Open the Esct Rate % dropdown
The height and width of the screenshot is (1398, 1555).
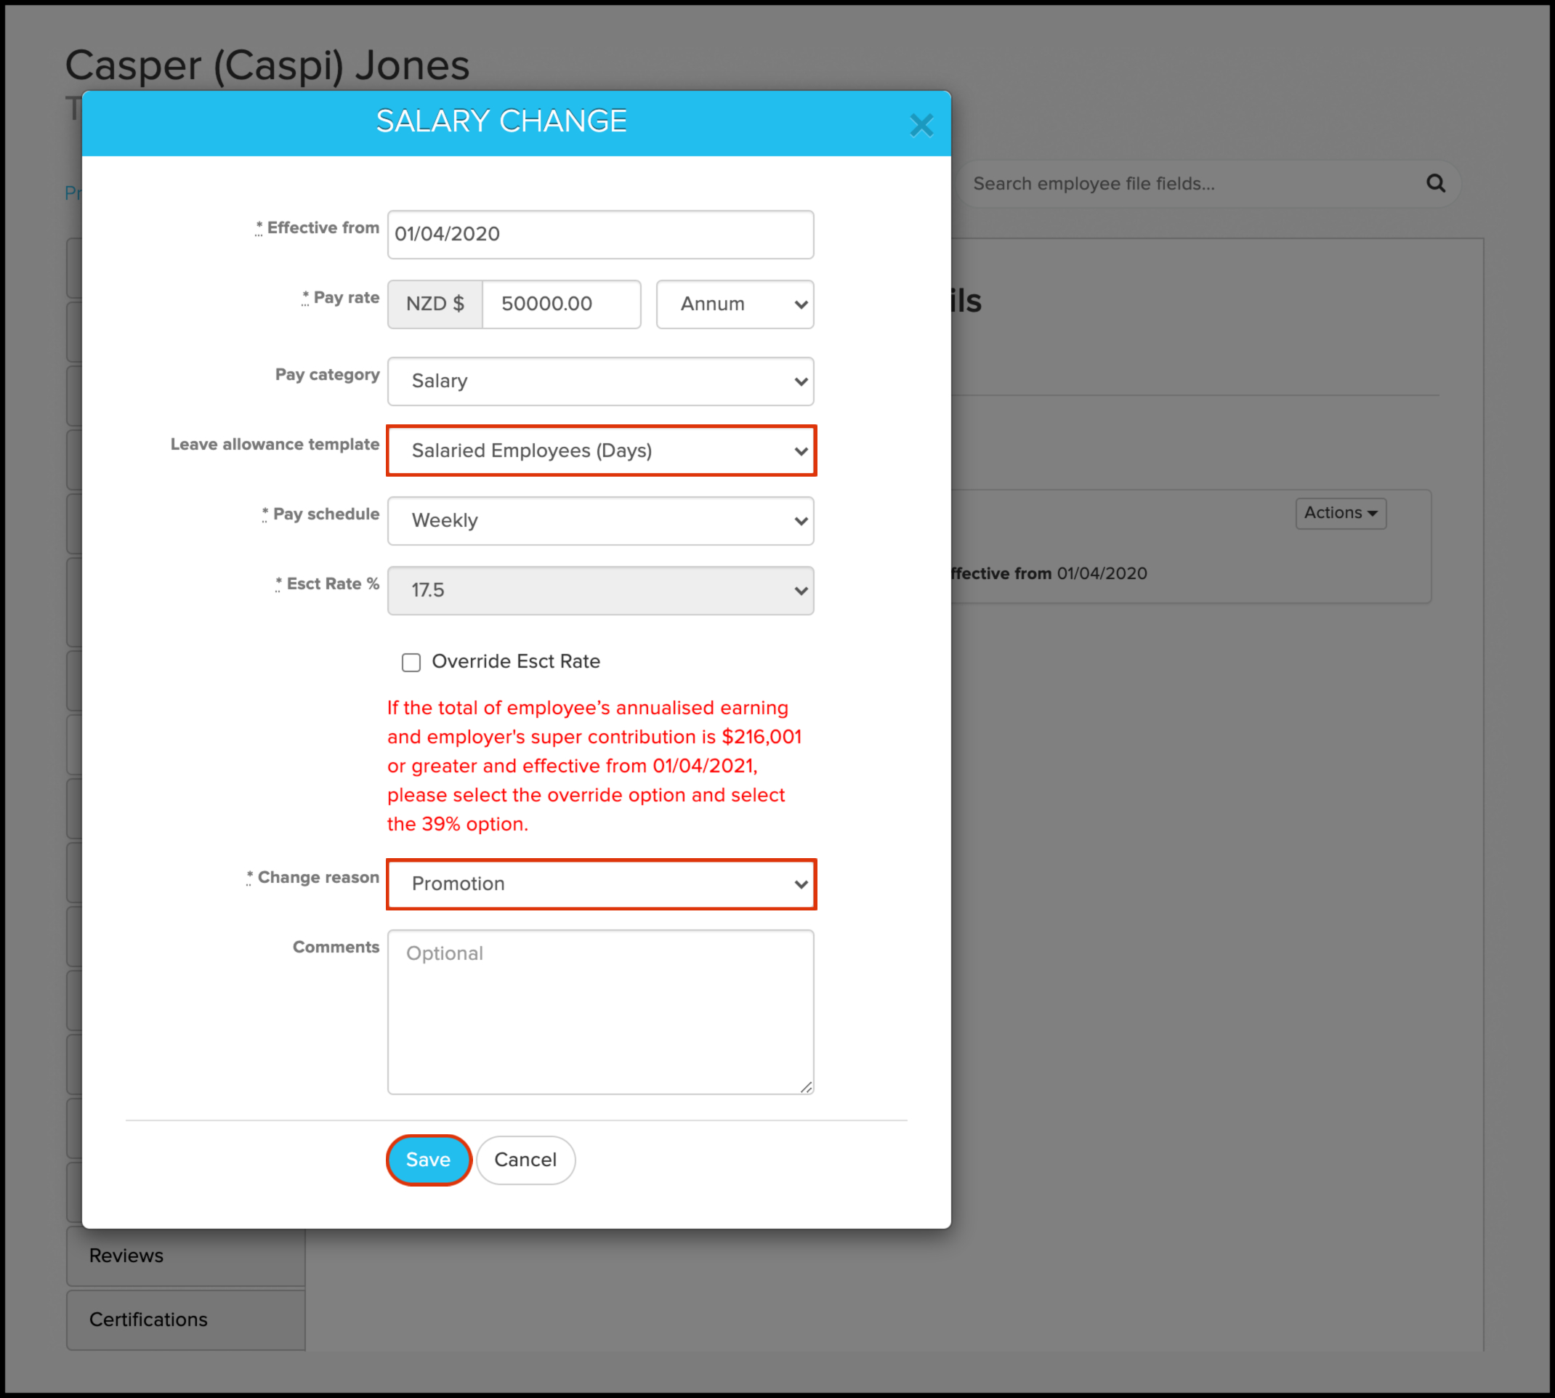click(600, 591)
